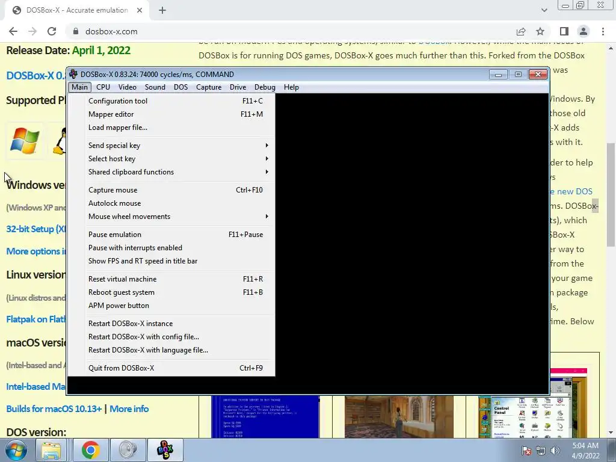Click site lock icon in address bar

tap(76, 31)
